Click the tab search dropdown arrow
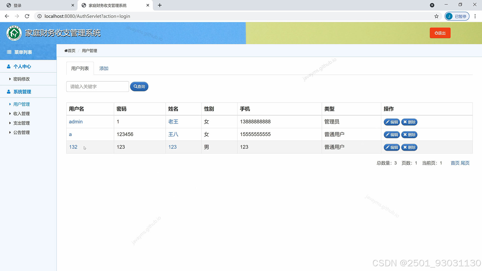This screenshot has height=271, width=482. tap(432, 5)
